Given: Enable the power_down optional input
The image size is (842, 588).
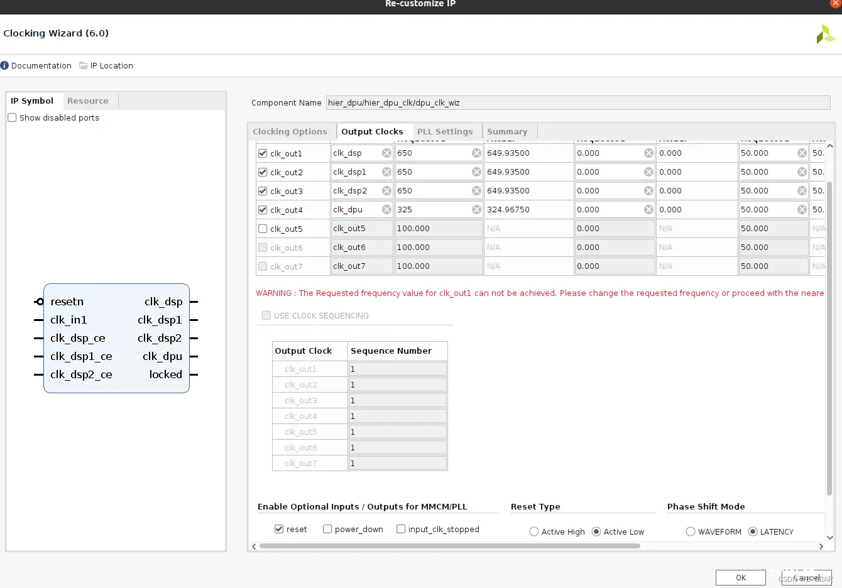Looking at the screenshot, I should click(x=327, y=529).
